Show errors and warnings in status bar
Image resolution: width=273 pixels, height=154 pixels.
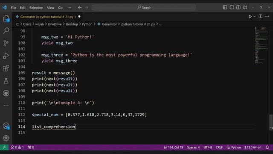pyautogui.click(x=17, y=147)
